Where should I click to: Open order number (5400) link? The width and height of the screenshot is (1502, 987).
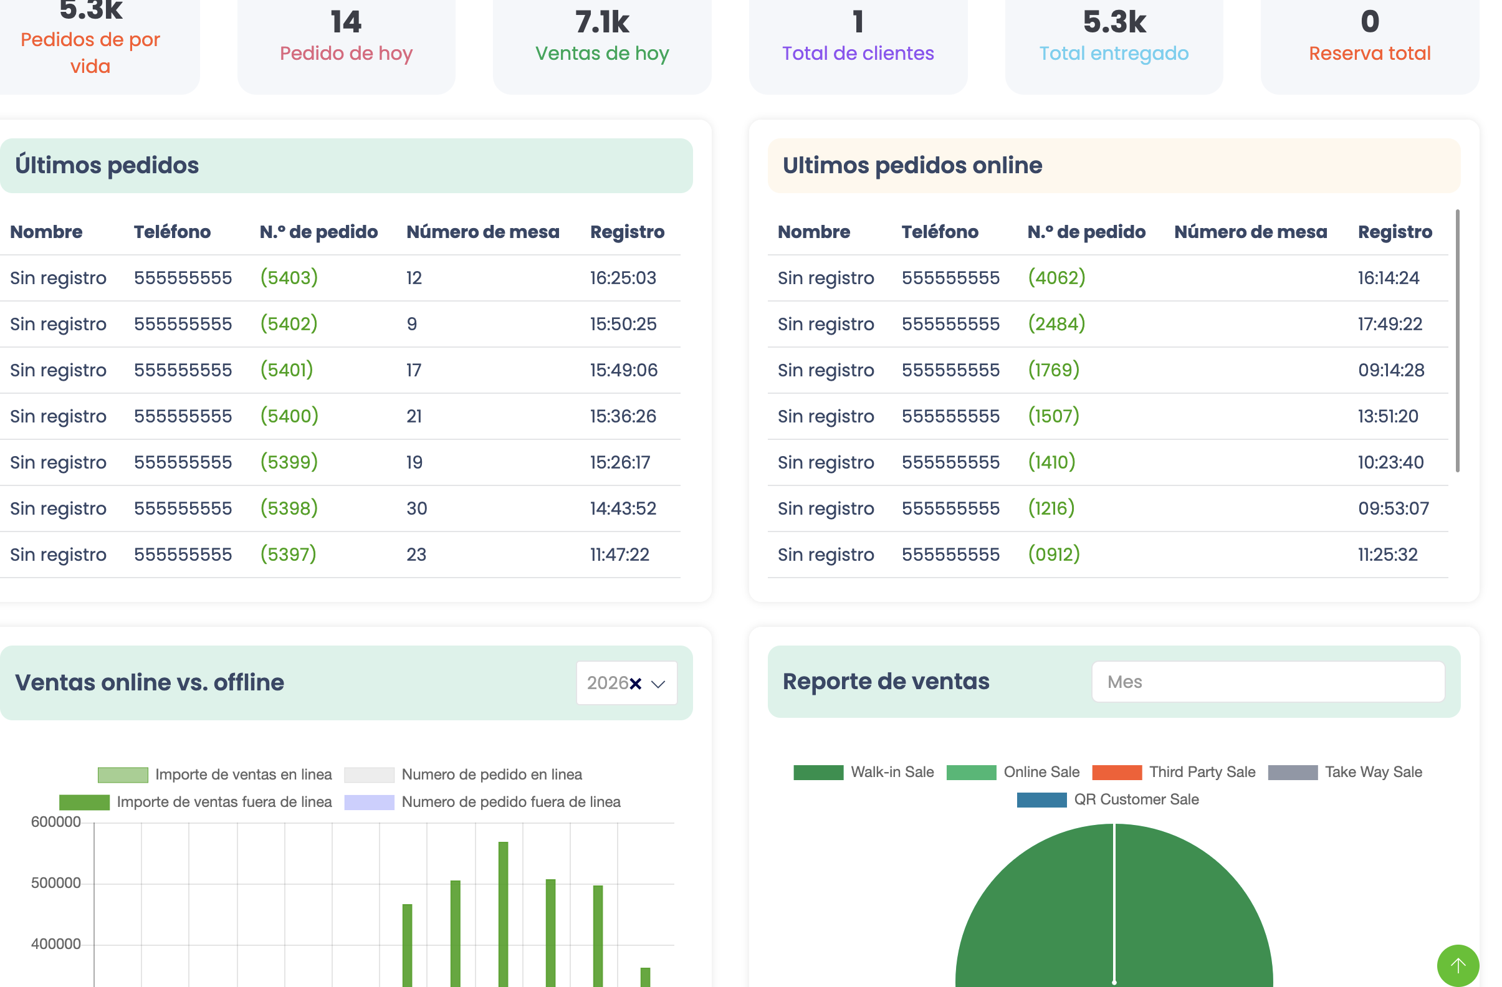tap(289, 416)
